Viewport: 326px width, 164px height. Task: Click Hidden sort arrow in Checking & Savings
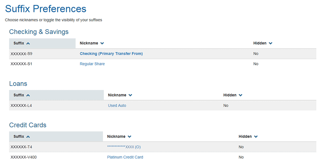tap(271, 43)
